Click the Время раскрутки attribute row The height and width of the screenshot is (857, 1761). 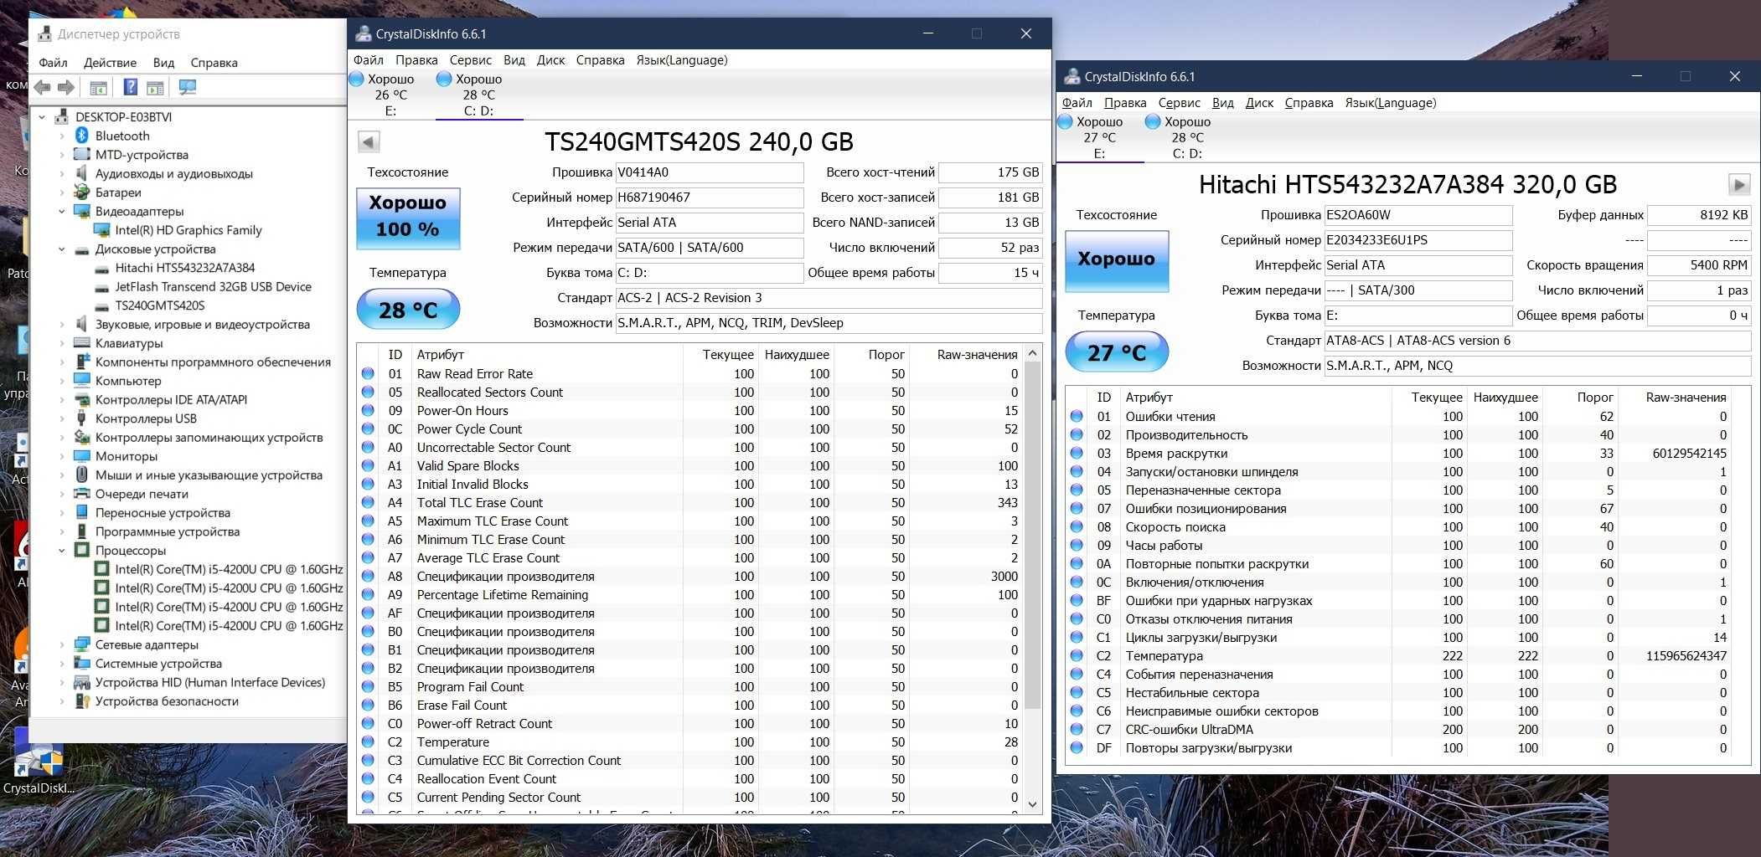[1399, 454]
